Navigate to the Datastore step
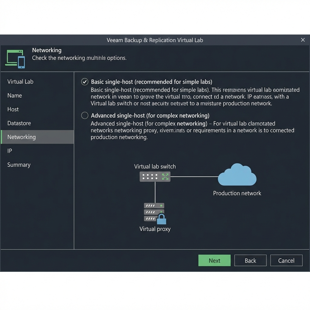This screenshot has height=310, width=310. (19, 123)
